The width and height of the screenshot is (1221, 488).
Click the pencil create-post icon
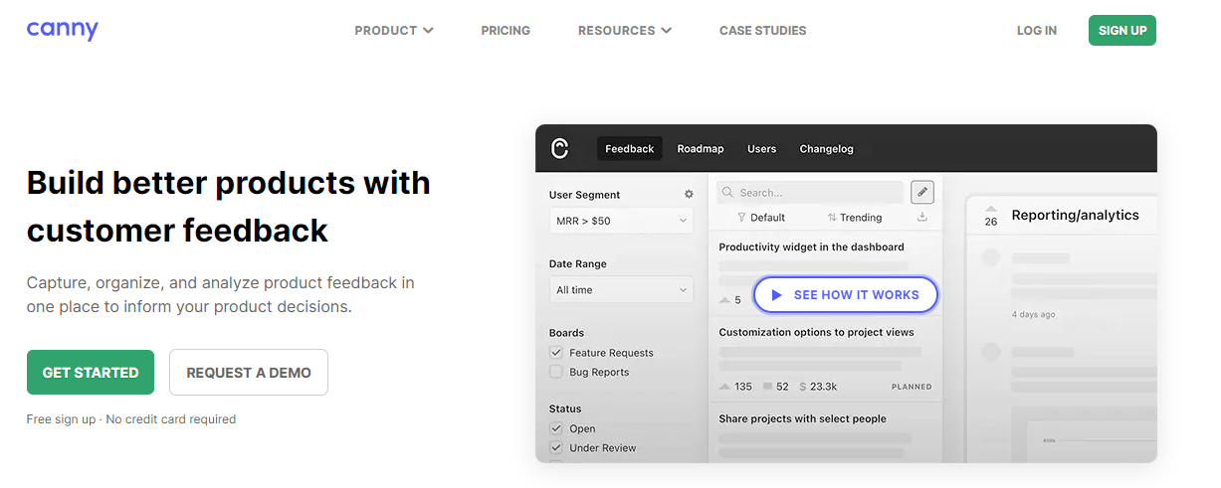coord(922,192)
